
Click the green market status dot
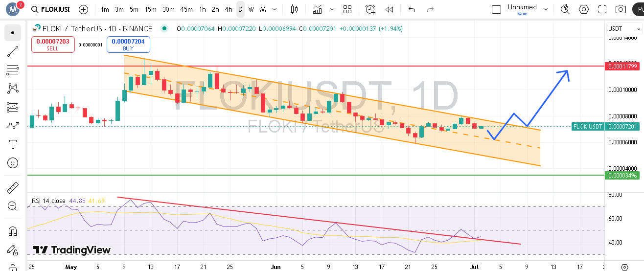pyautogui.click(x=164, y=29)
